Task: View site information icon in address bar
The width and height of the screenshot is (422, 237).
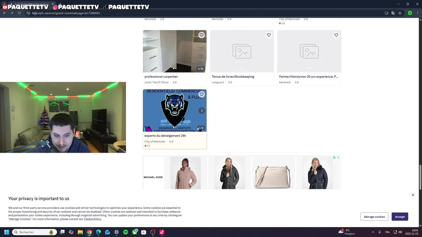Action: click(x=28, y=13)
